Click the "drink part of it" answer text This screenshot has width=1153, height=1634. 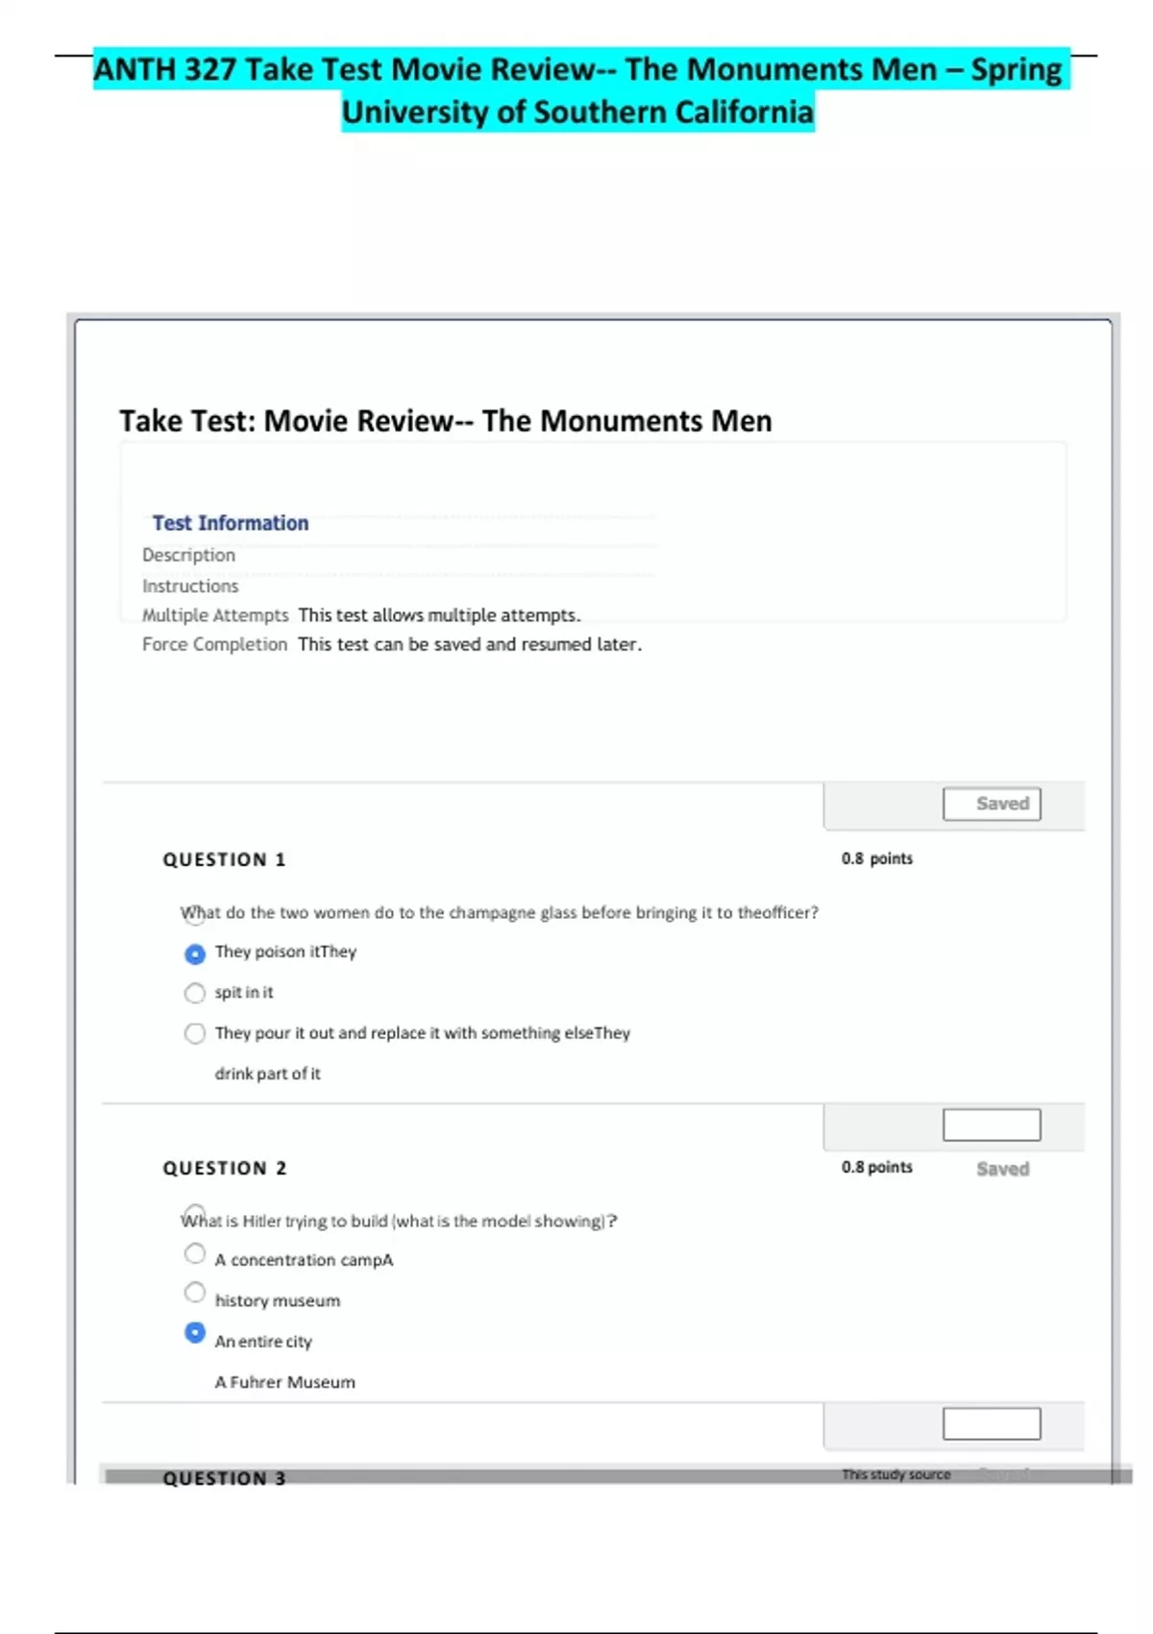click(268, 1074)
